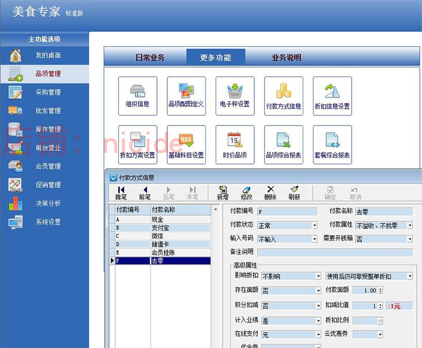Click the 备注说明 text field
422x348 pixels.
(x=335, y=253)
